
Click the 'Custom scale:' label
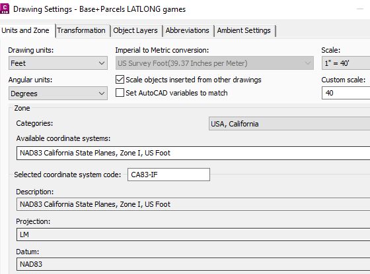(344, 80)
